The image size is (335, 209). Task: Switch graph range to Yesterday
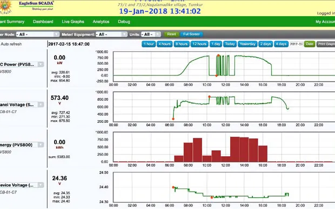tap(247, 44)
